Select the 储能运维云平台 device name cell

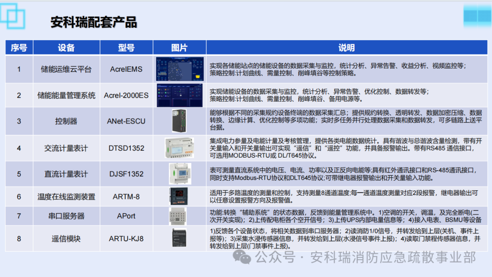click(x=66, y=68)
